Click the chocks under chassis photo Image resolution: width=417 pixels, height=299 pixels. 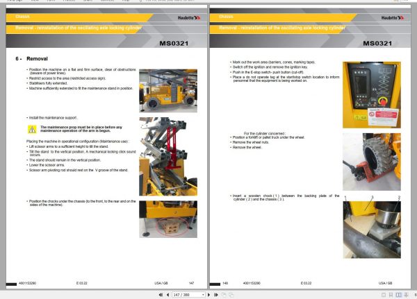click(x=168, y=219)
